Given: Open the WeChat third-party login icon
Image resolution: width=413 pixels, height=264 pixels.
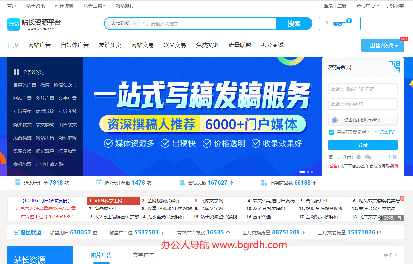Looking at the screenshot, I should 367,157.
